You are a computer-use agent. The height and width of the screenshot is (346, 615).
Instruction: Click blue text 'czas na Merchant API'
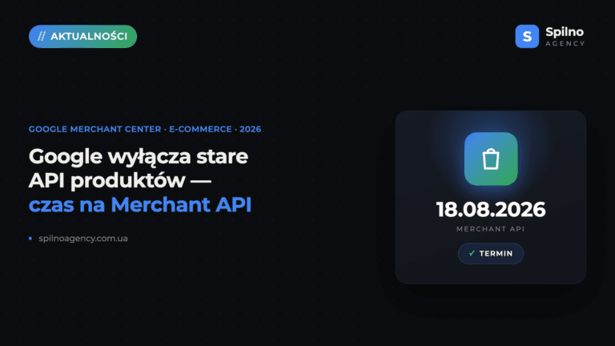(x=140, y=205)
